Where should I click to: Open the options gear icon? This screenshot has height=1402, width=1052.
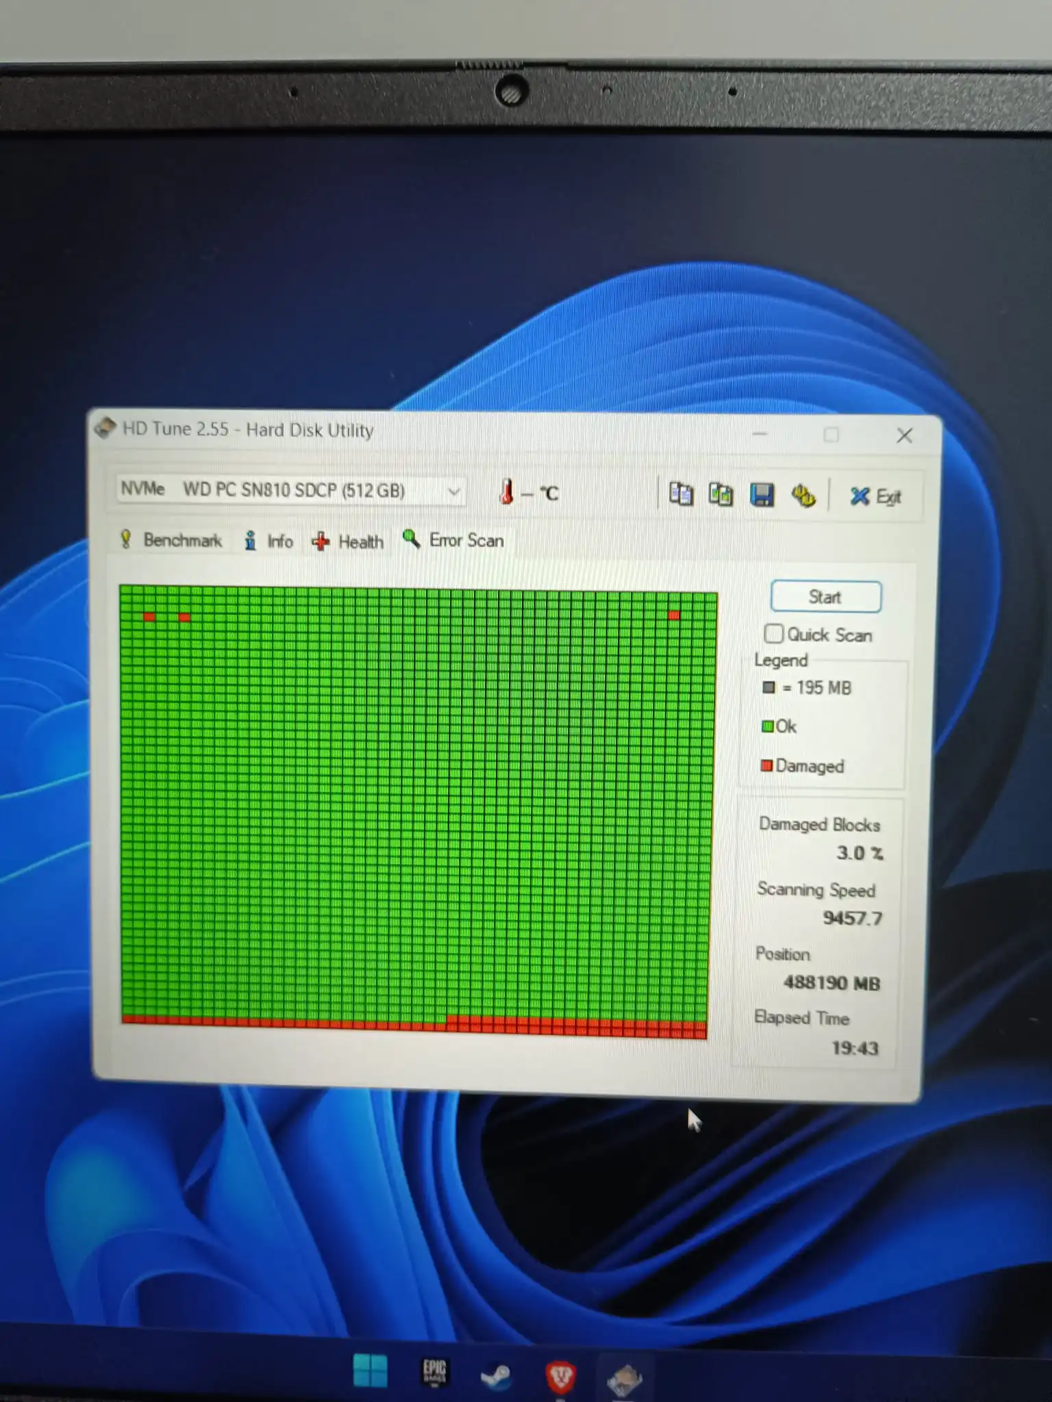click(x=803, y=496)
